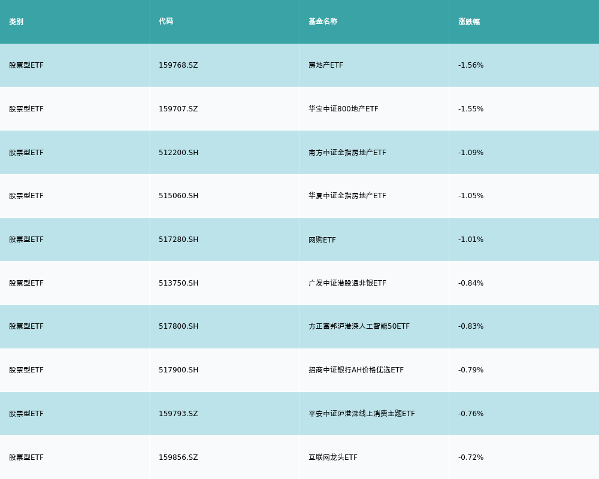The height and width of the screenshot is (479, 599).
Task: Open 华夏中证全指房地产ETF fund
Action: (x=347, y=196)
